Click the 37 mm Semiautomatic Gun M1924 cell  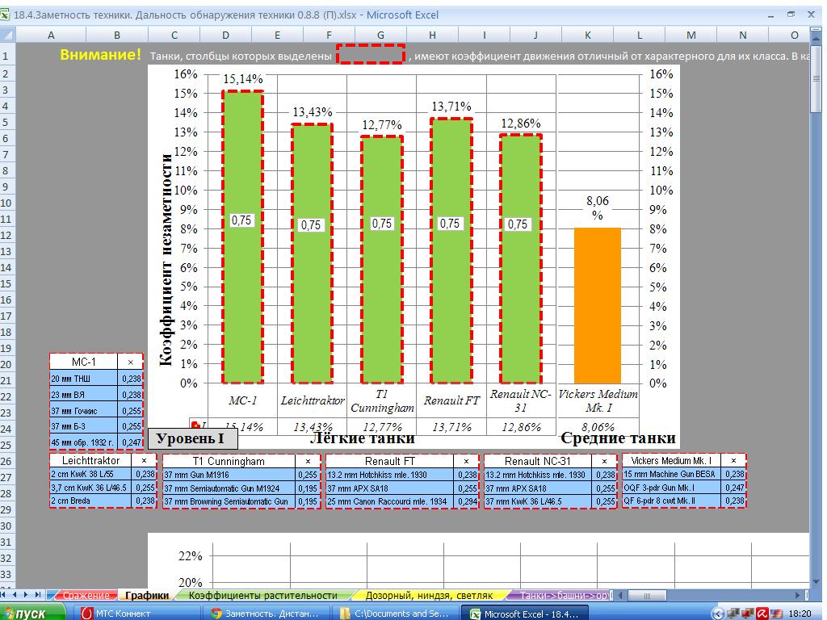pos(229,488)
